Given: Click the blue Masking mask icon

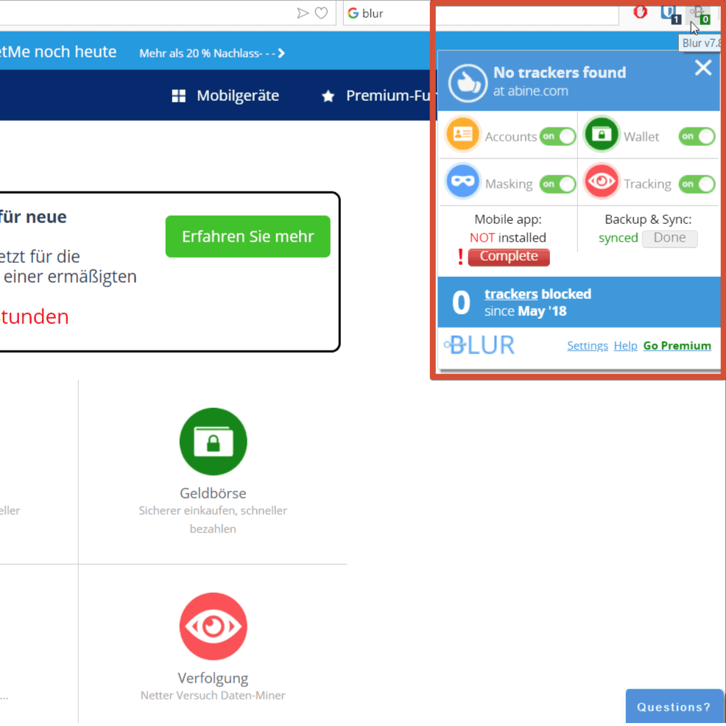Looking at the screenshot, I should click(462, 181).
